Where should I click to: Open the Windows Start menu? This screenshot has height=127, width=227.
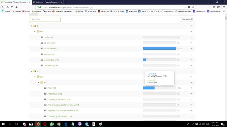tap(3, 124)
